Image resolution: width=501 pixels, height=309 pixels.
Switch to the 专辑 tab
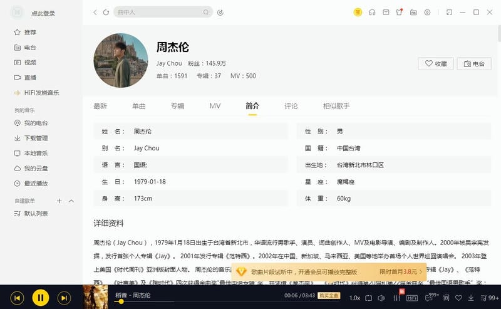tap(177, 106)
